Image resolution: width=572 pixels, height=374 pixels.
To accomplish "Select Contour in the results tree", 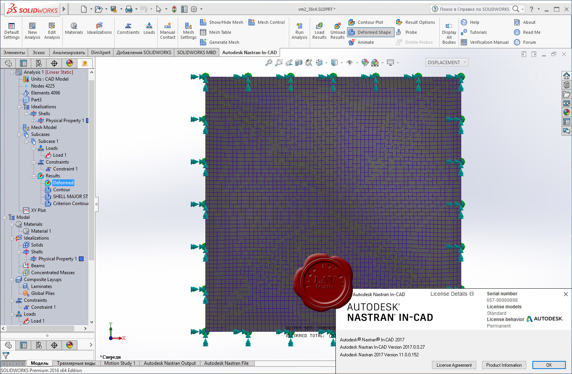I will coord(62,190).
